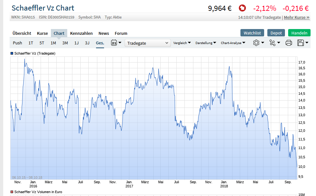Select the 1J time range
This screenshot has width=316, height=196.
[x=77, y=43]
